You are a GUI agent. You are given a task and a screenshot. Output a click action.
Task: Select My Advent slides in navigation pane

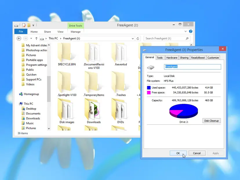(x=34, y=45)
